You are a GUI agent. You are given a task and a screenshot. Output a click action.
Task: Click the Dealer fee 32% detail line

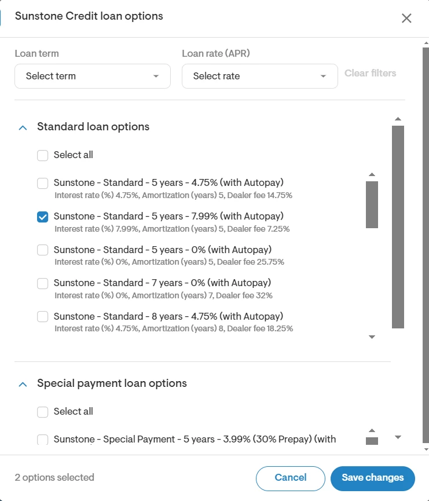coord(163,295)
